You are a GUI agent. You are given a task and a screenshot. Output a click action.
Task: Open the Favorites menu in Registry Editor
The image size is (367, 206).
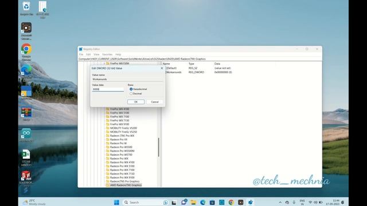[107, 54]
